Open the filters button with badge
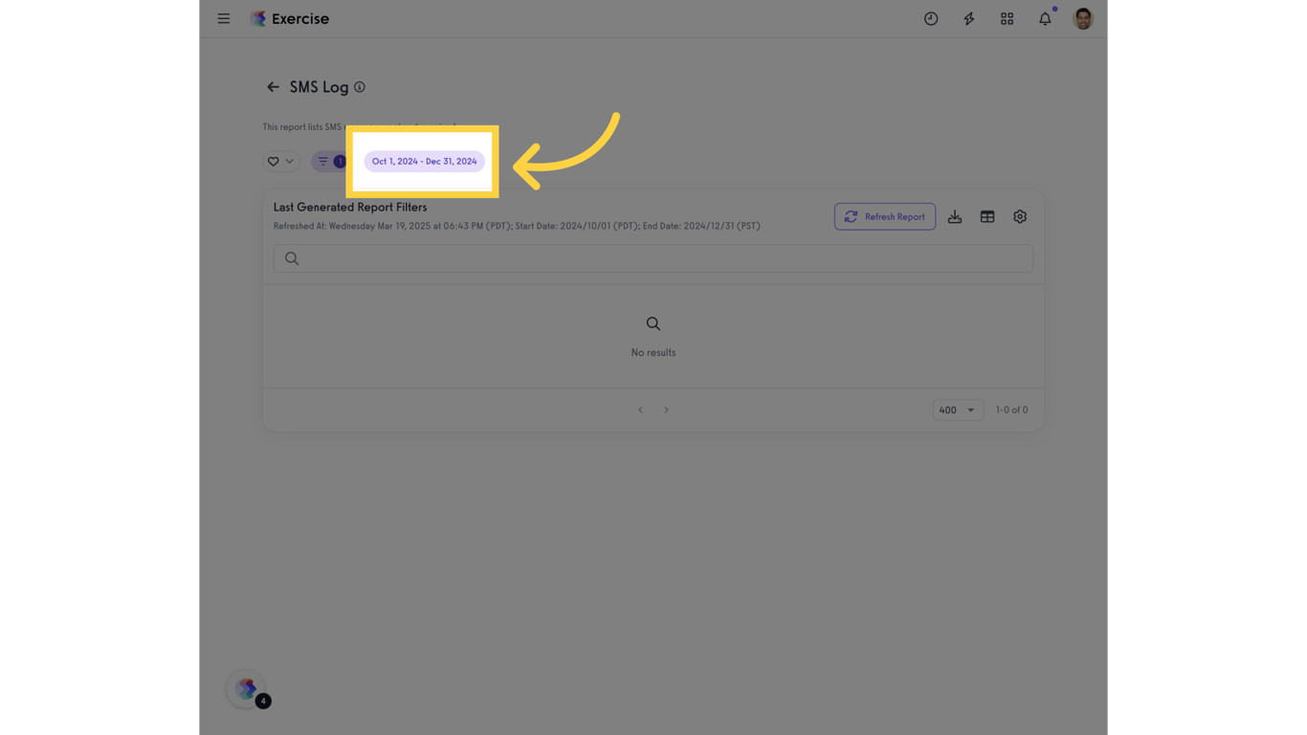The width and height of the screenshot is (1307, 735). click(329, 162)
